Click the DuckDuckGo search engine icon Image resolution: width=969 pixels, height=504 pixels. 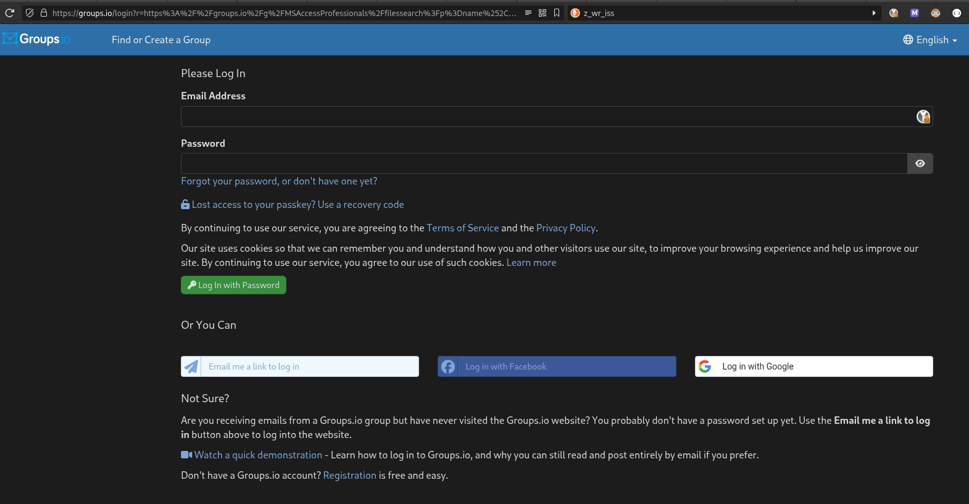[x=575, y=13]
